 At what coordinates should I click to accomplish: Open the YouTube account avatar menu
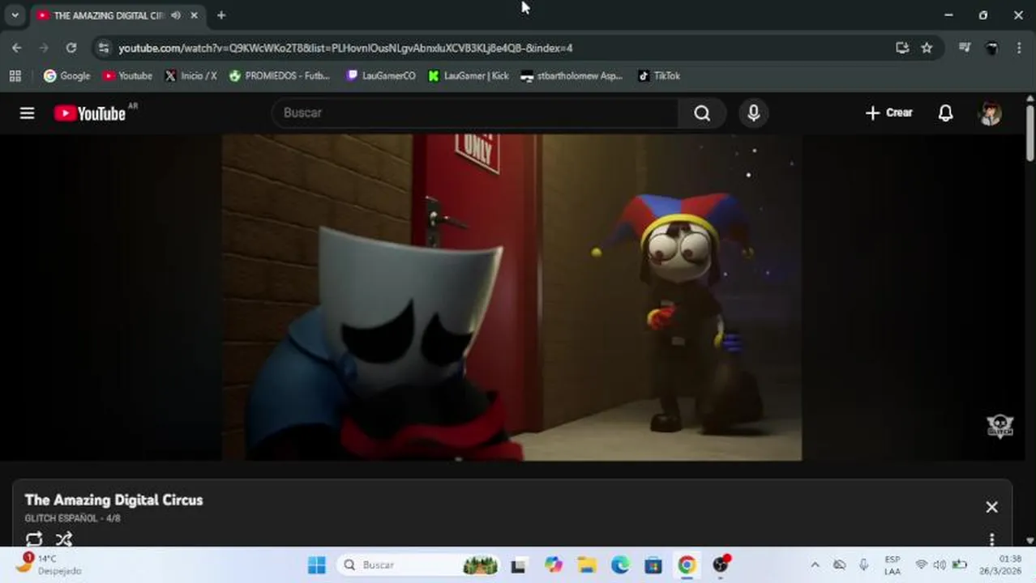pos(990,113)
